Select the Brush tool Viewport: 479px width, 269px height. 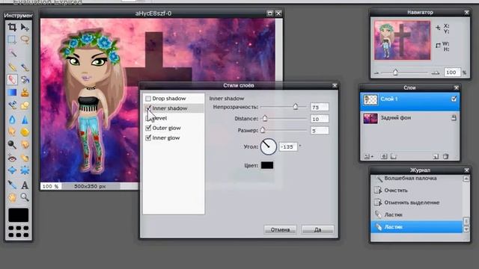pos(25,67)
